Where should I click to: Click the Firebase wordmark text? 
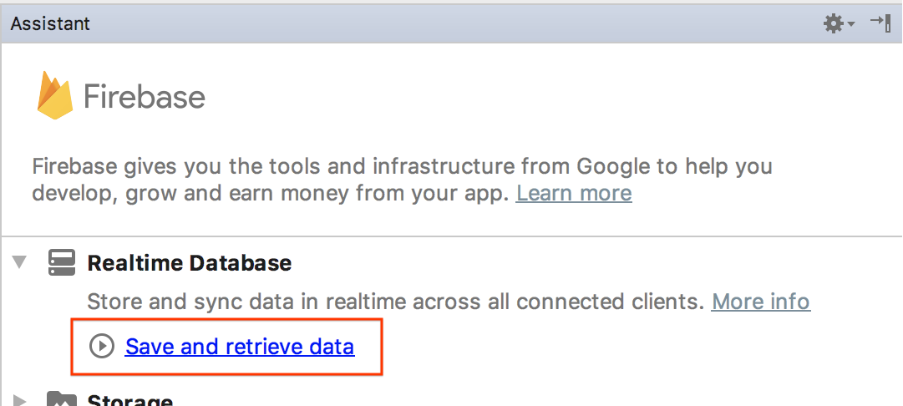(x=145, y=97)
